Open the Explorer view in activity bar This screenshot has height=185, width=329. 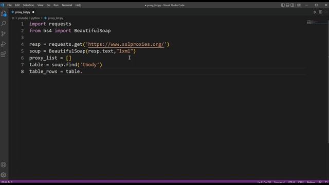point(4,13)
